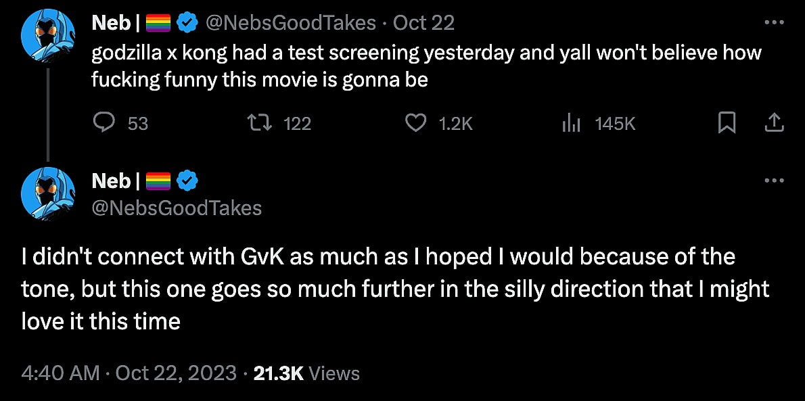The width and height of the screenshot is (805, 401).
Task: Open the Oct 22 date link
Action: 423,23
